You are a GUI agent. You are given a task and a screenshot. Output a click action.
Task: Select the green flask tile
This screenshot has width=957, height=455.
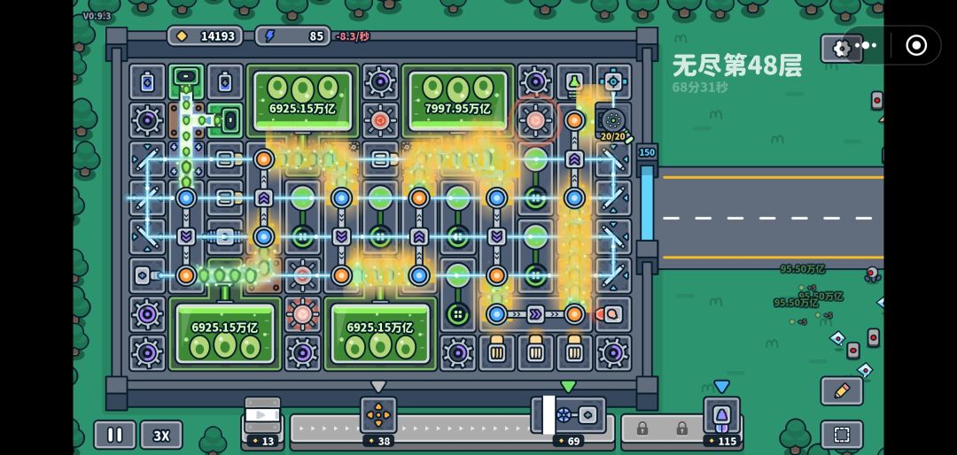point(574,81)
